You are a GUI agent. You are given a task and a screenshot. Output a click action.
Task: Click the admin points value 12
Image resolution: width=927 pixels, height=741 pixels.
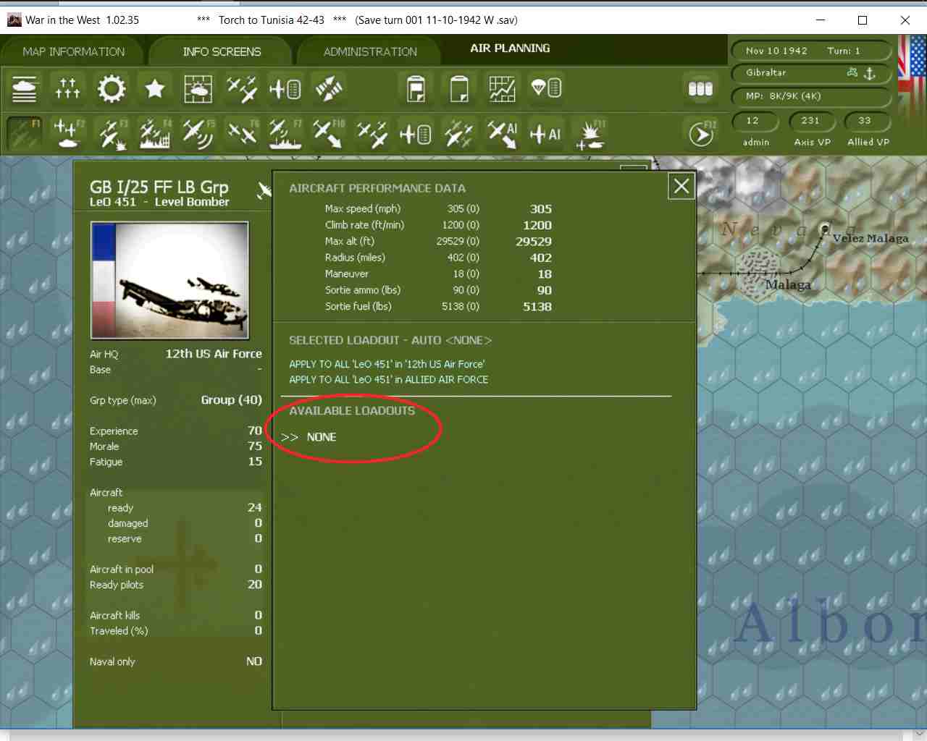[754, 121]
